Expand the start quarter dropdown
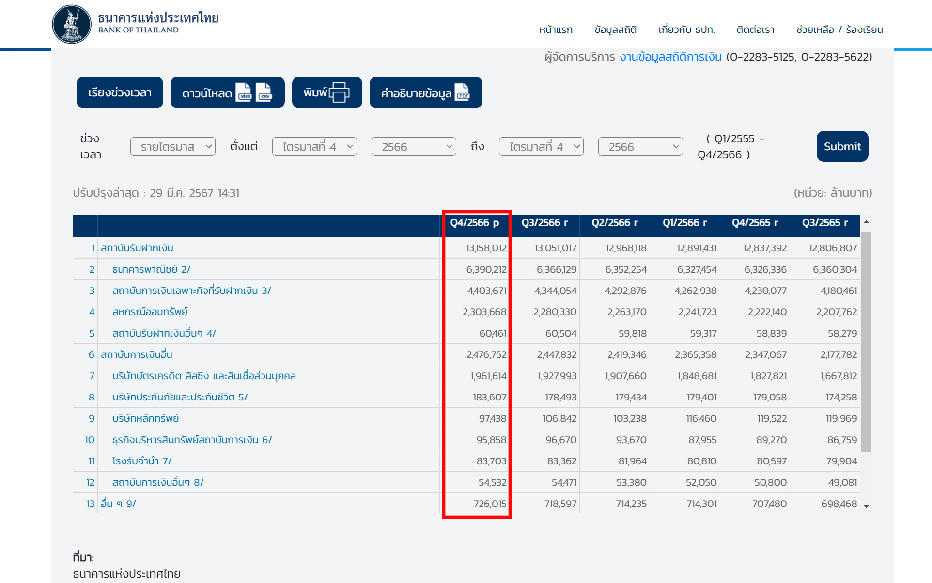 coord(314,147)
